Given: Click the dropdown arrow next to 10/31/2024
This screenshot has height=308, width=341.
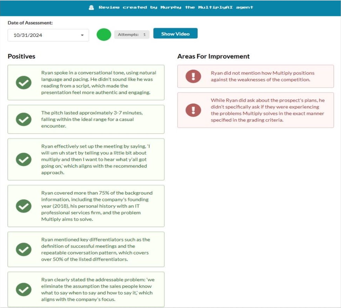Looking at the screenshot, I should (x=82, y=35).
